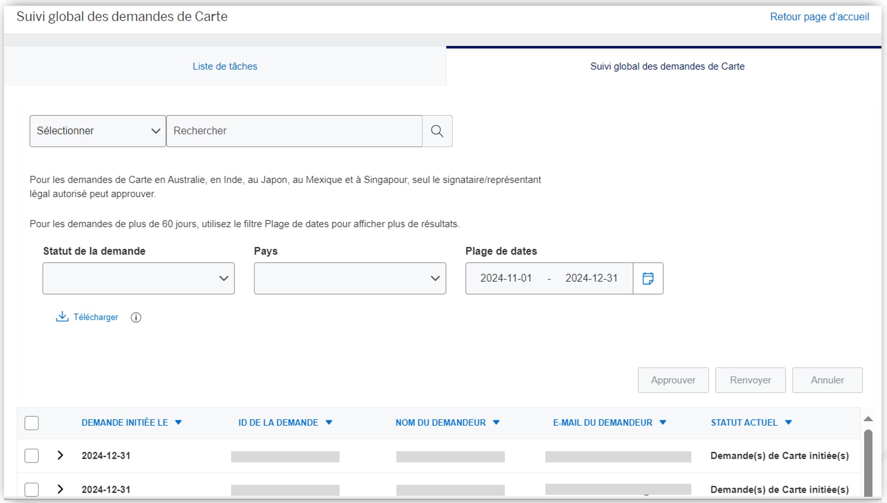Open the Pays dropdown

point(349,278)
